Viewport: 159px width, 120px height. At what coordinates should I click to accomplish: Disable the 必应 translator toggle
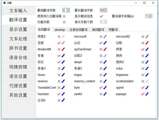[101, 43]
